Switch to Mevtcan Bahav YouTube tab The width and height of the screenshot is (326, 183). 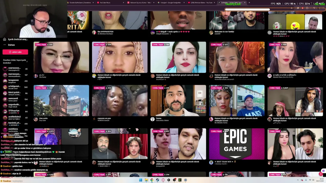coord(201,3)
